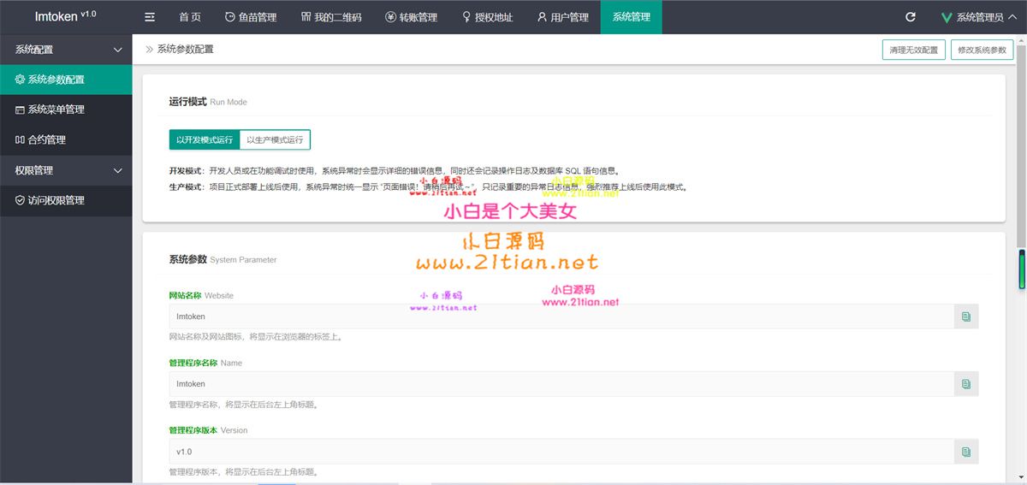The image size is (1027, 485).
Task: Open the 授权地址 tab
Action: click(x=488, y=17)
